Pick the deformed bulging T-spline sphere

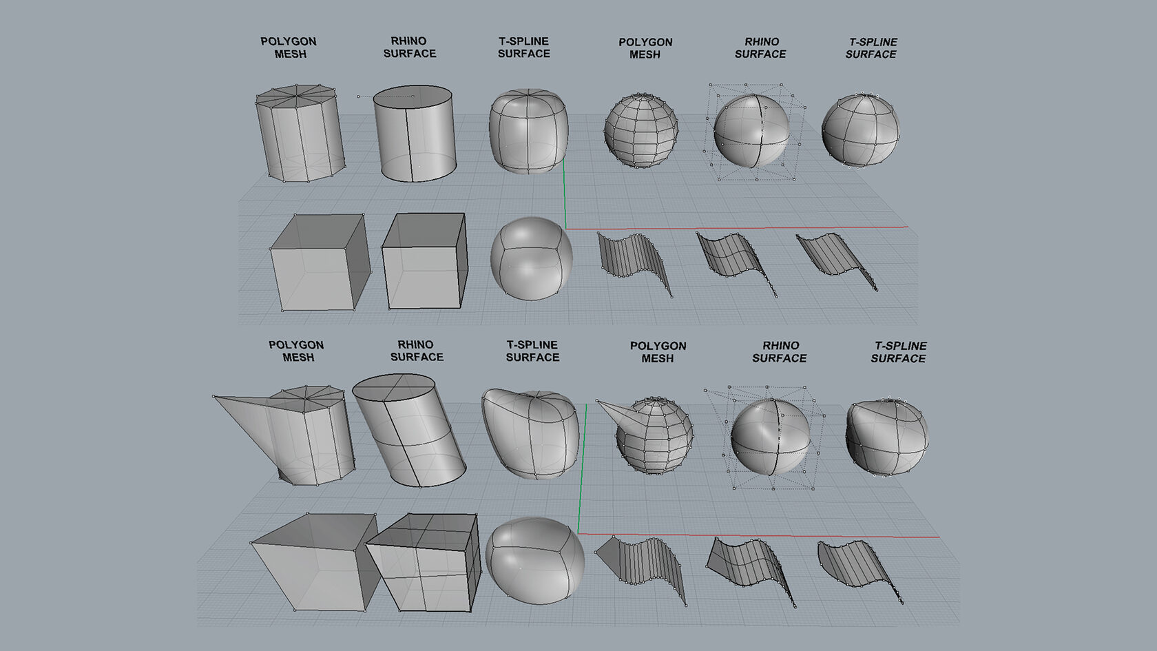[x=887, y=437]
